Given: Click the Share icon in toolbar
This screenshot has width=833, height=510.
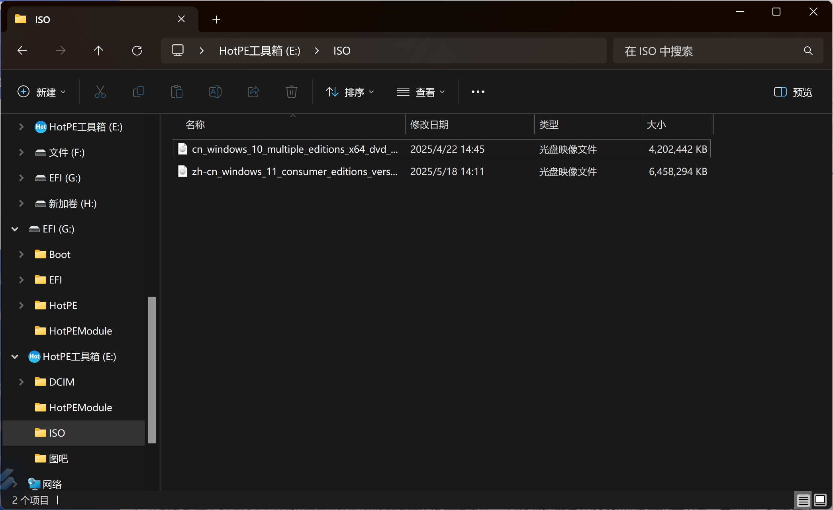Looking at the screenshot, I should pyautogui.click(x=253, y=92).
